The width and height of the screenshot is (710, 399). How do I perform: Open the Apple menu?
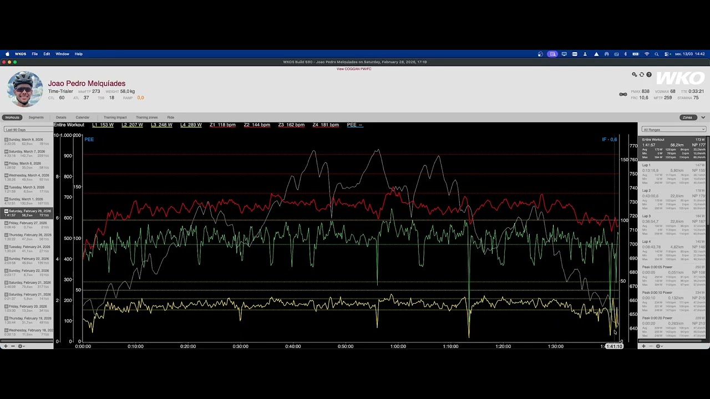(8, 54)
